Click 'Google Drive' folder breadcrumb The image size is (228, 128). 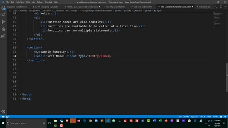[34, 11]
